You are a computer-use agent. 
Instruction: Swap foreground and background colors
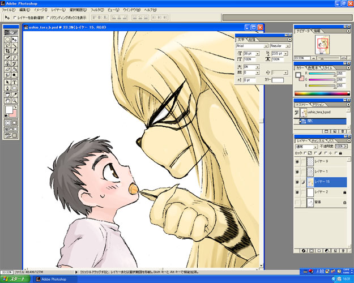15,107
